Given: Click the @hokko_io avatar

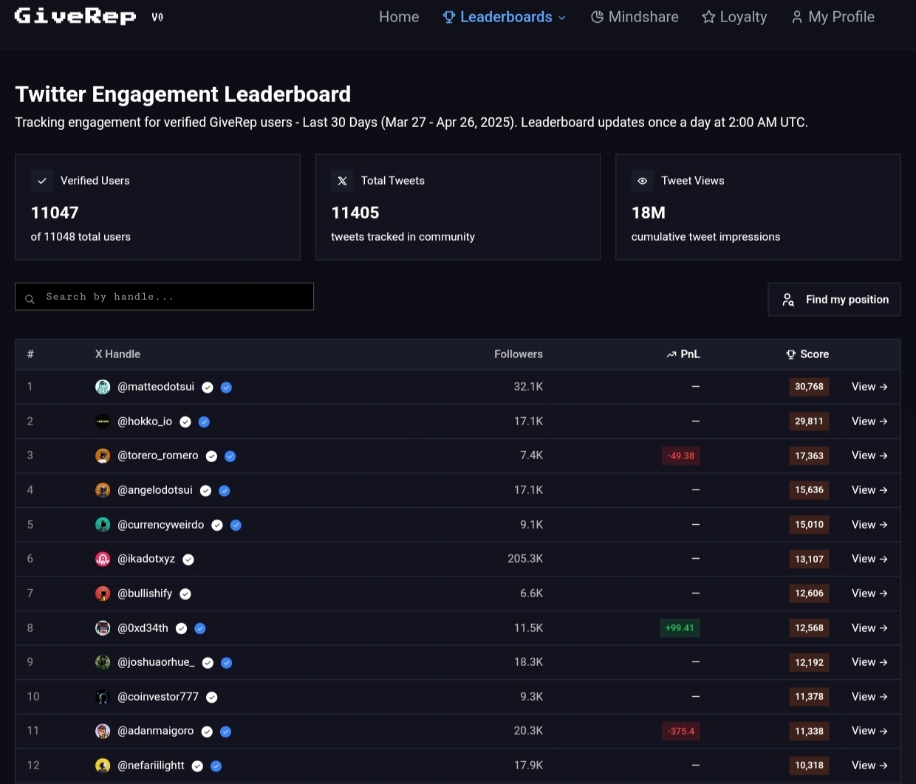Looking at the screenshot, I should click(x=103, y=422).
